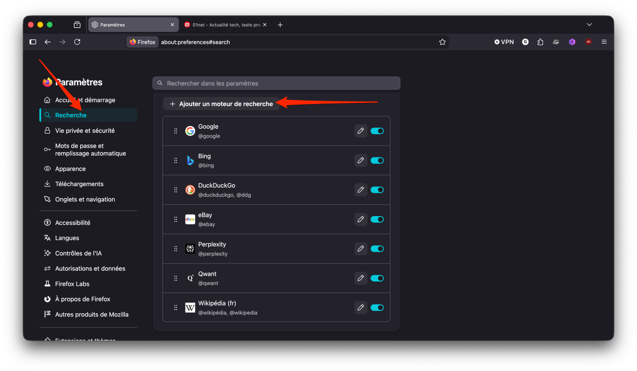Disable the Google engine toggle
This screenshot has height=371, width=637.
coord(377,131)
